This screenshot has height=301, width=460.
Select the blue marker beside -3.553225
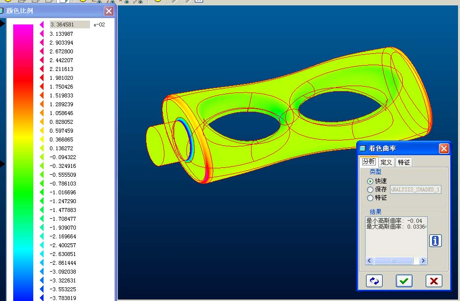(42, 289)
